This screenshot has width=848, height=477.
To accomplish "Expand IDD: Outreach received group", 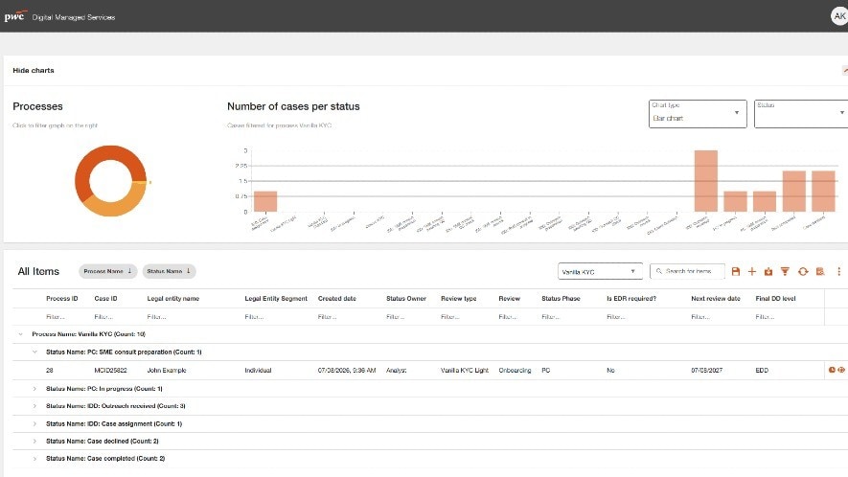I will coord(34,406).
